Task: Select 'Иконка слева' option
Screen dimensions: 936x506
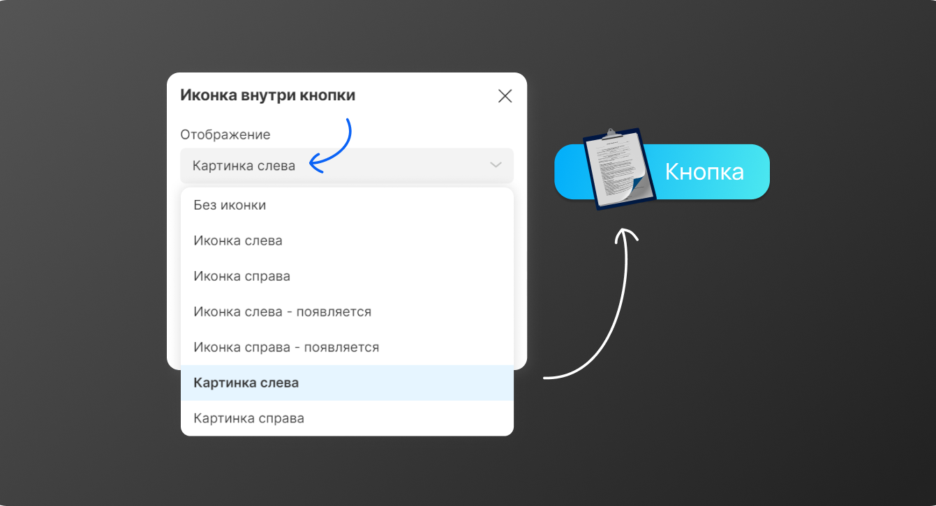Action: pyautogui.click(x=347, y=240)
